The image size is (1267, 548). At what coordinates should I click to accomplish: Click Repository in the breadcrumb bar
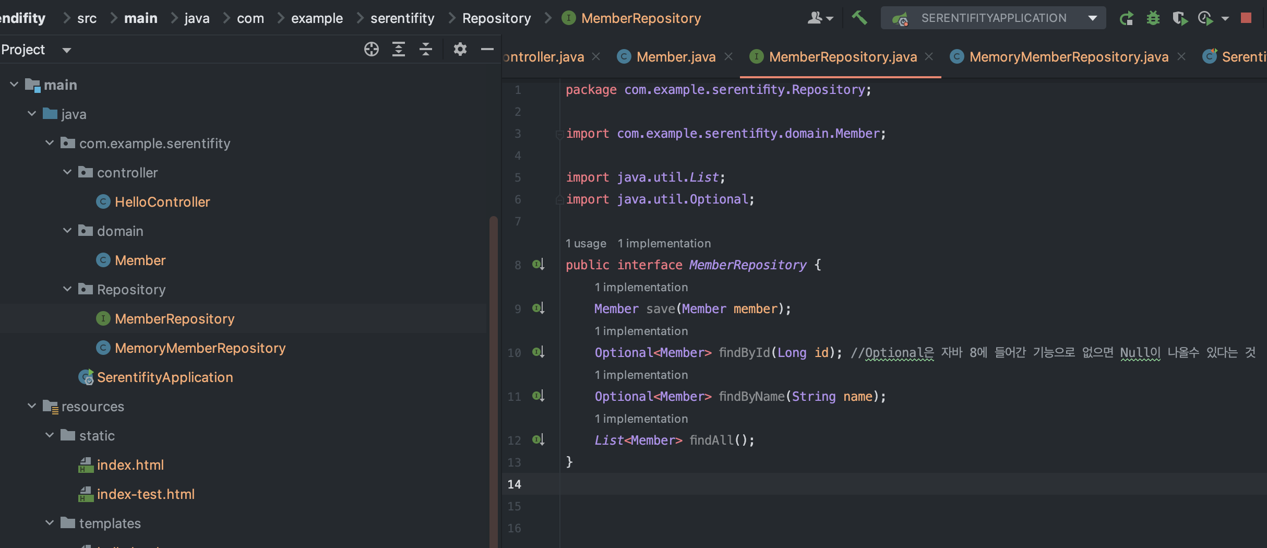(496, 18)
